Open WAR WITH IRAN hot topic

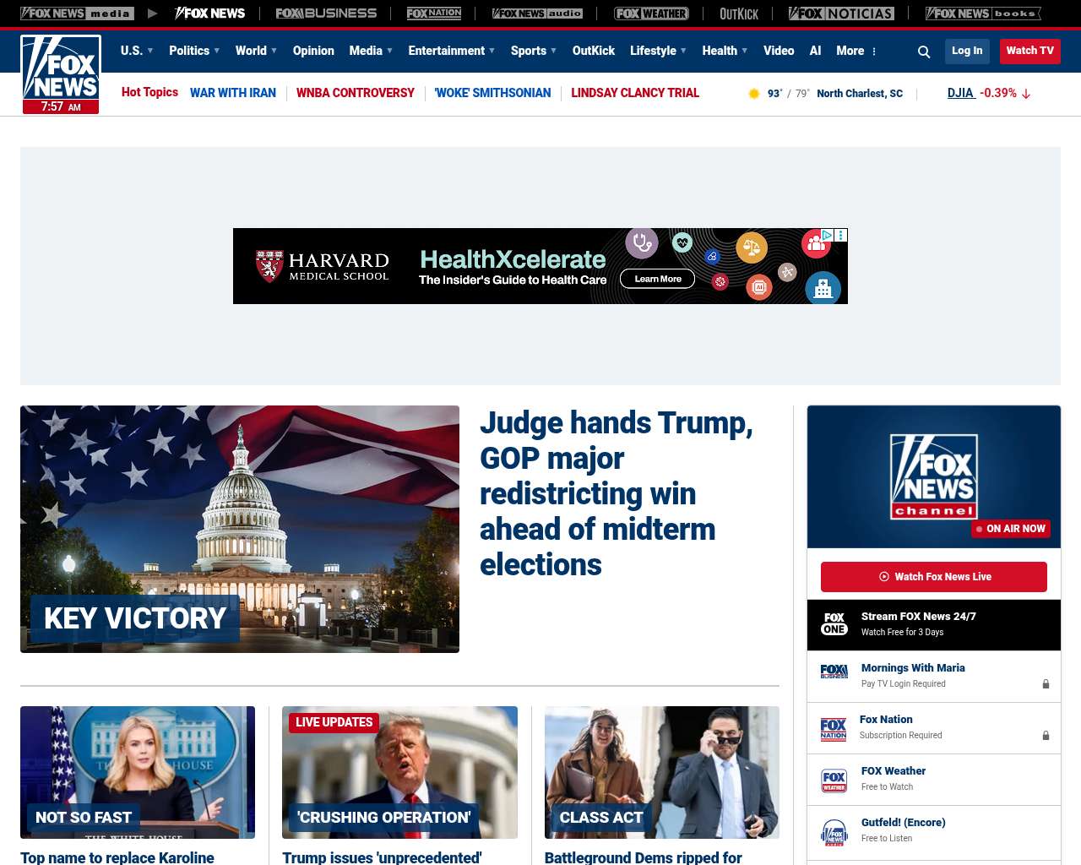pos(233,93)
